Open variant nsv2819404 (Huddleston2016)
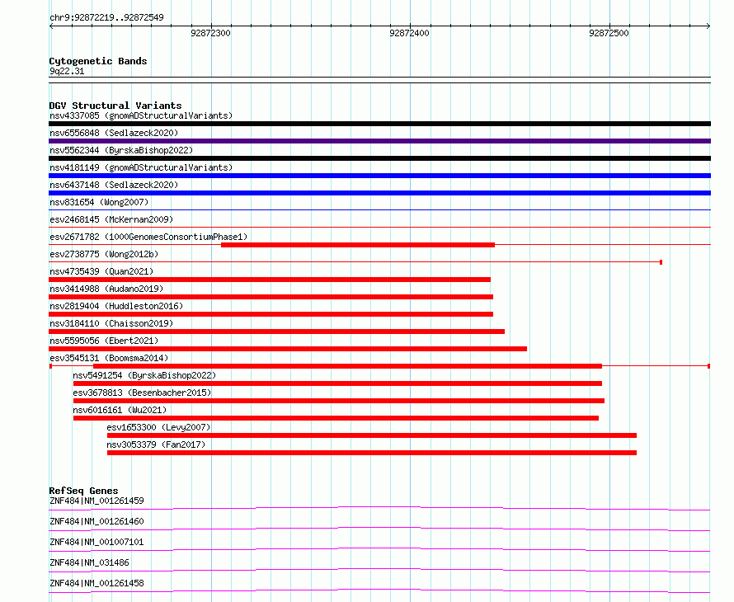Image resolution: width=734 pixels, height=602 pixels. pyautogui.click(x=116, y=306)
